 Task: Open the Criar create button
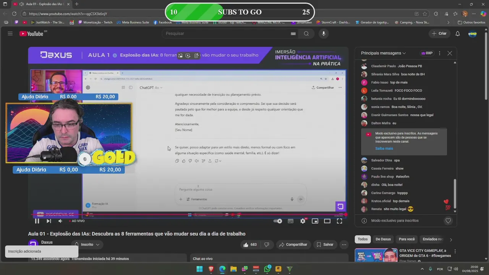(439, 34)
